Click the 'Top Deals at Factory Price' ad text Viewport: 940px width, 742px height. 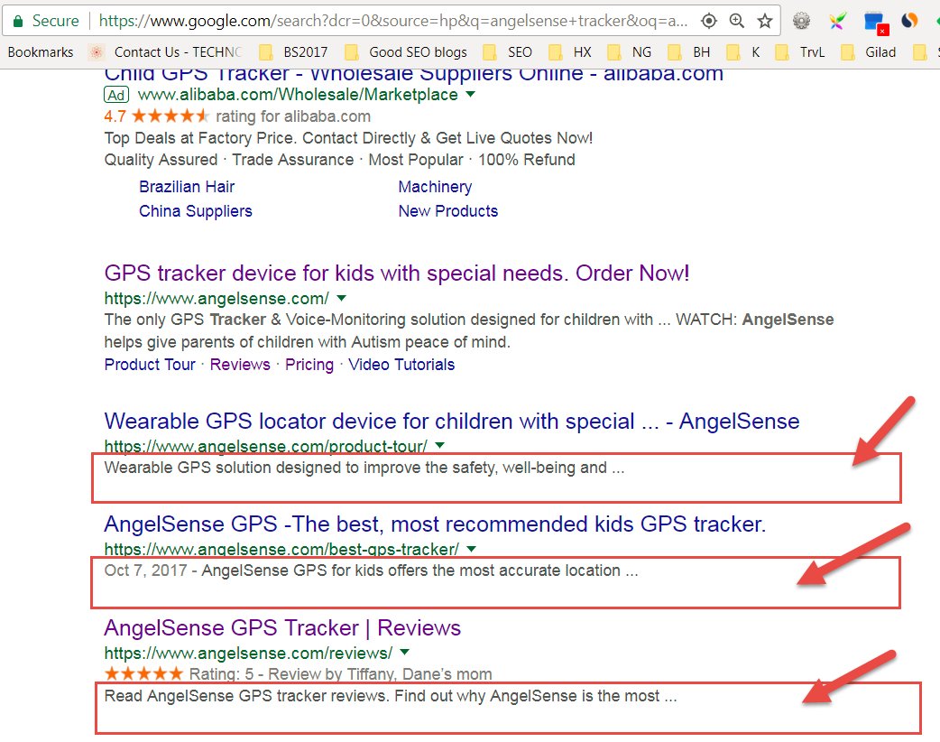coord(348,138)
